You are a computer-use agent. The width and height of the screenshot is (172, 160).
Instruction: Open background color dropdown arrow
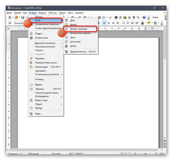pos(158,23)
